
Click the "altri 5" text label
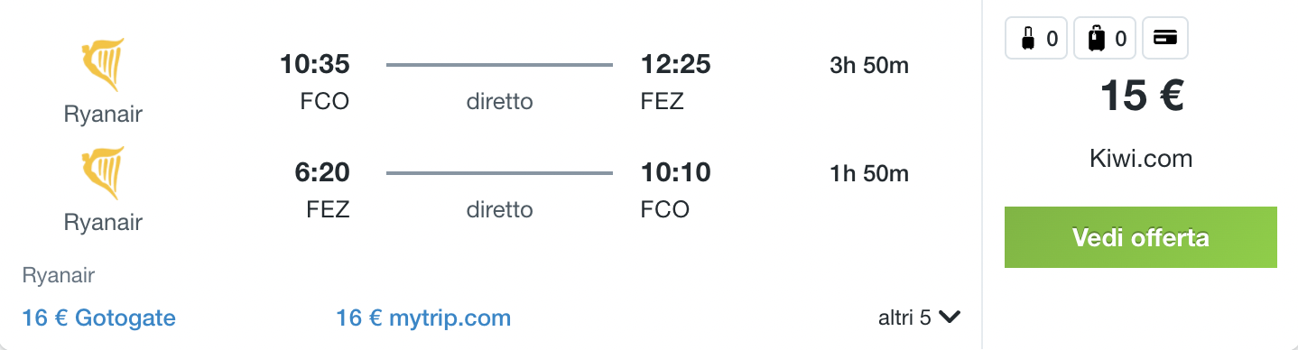(x=904, y=318)
